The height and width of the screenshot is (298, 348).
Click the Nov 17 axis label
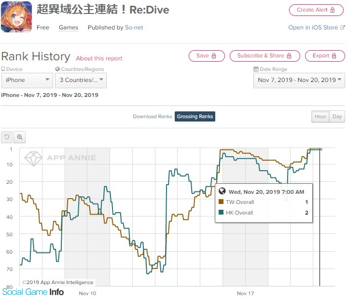[x=245, y=293]
